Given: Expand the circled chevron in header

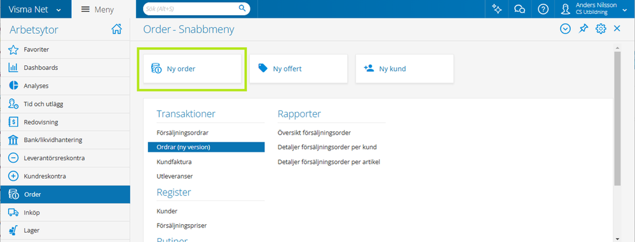Looking at the screenshot, I should coord(565,29).
